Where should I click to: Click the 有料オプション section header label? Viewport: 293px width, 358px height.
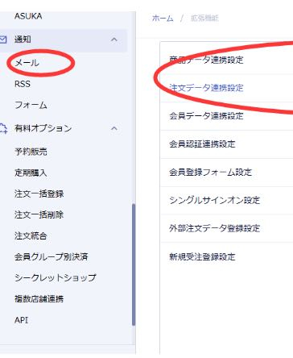[x=43, y=128]
